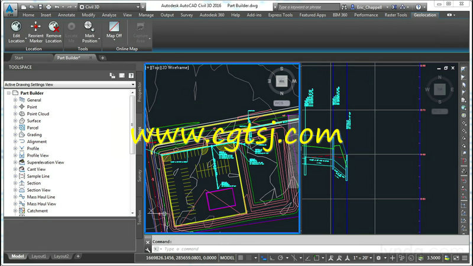Click the Prospector vertical tab in Toolspace
The width and height of the screenshot is (473, 266).
140,92
